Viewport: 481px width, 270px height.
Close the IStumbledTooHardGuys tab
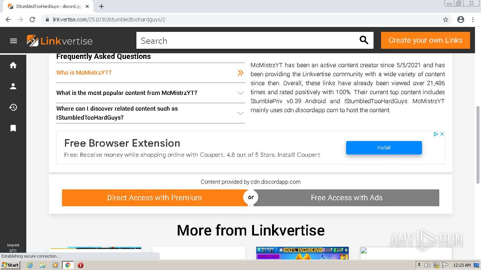tap(87, 6)
